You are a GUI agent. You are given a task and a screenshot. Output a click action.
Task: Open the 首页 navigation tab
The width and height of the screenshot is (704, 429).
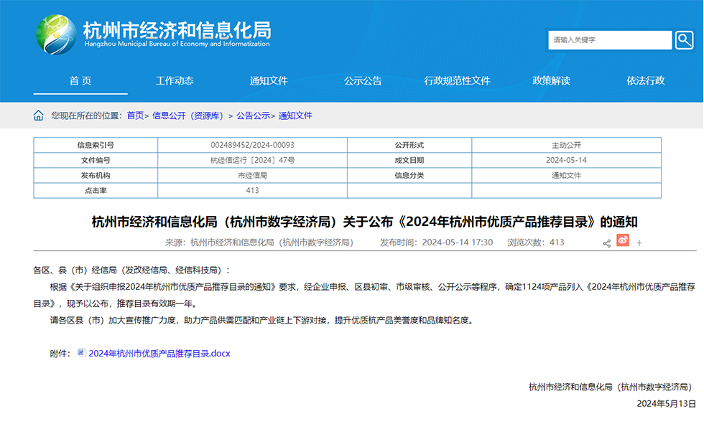80,81
